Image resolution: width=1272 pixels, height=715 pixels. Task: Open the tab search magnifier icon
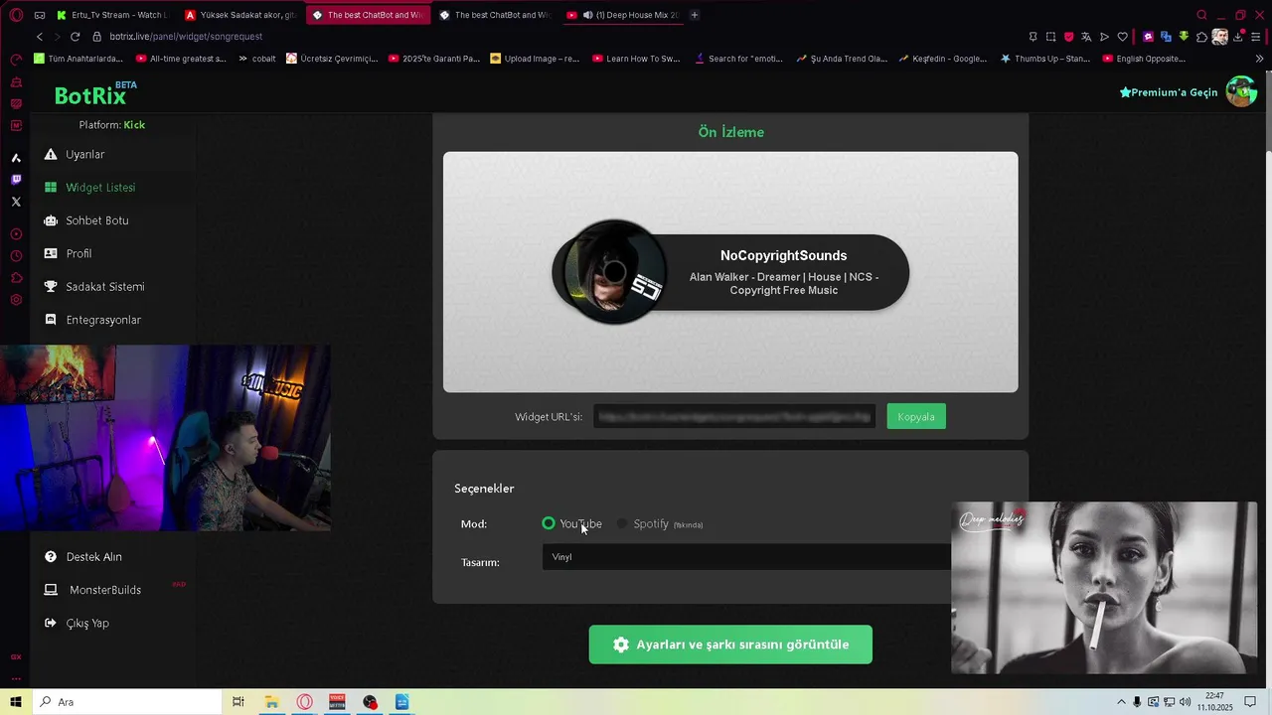point(1201,15)
